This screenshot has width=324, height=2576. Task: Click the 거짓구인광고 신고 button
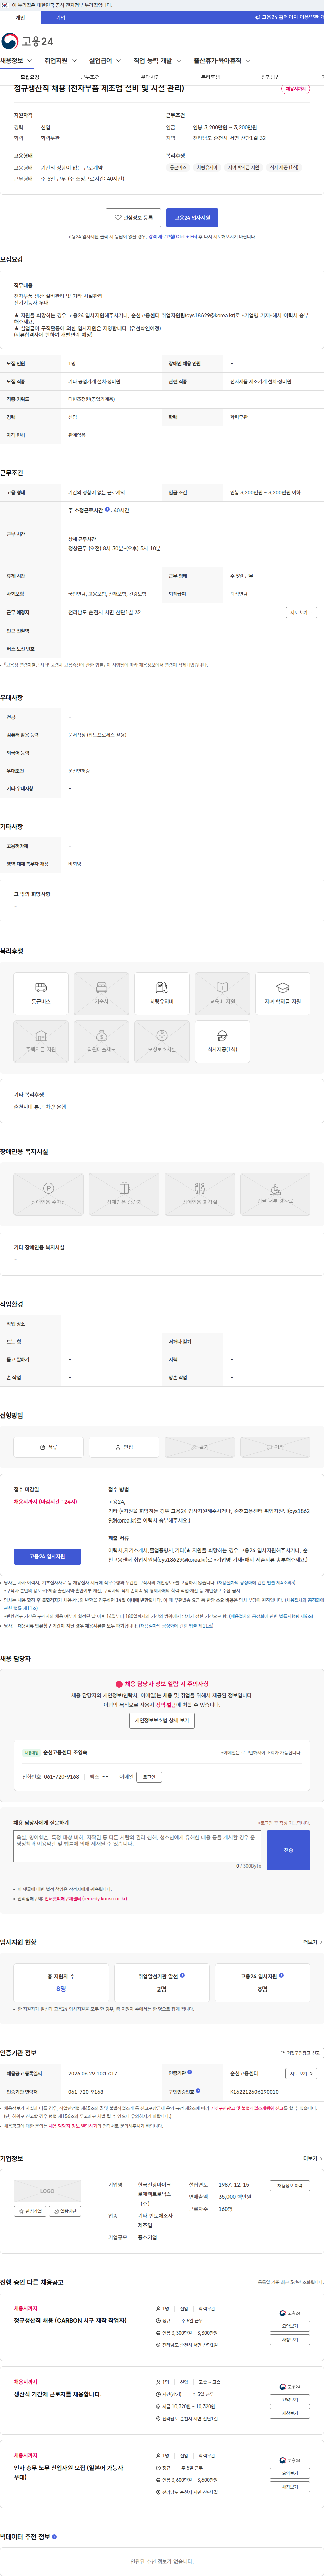(300, 2053)
